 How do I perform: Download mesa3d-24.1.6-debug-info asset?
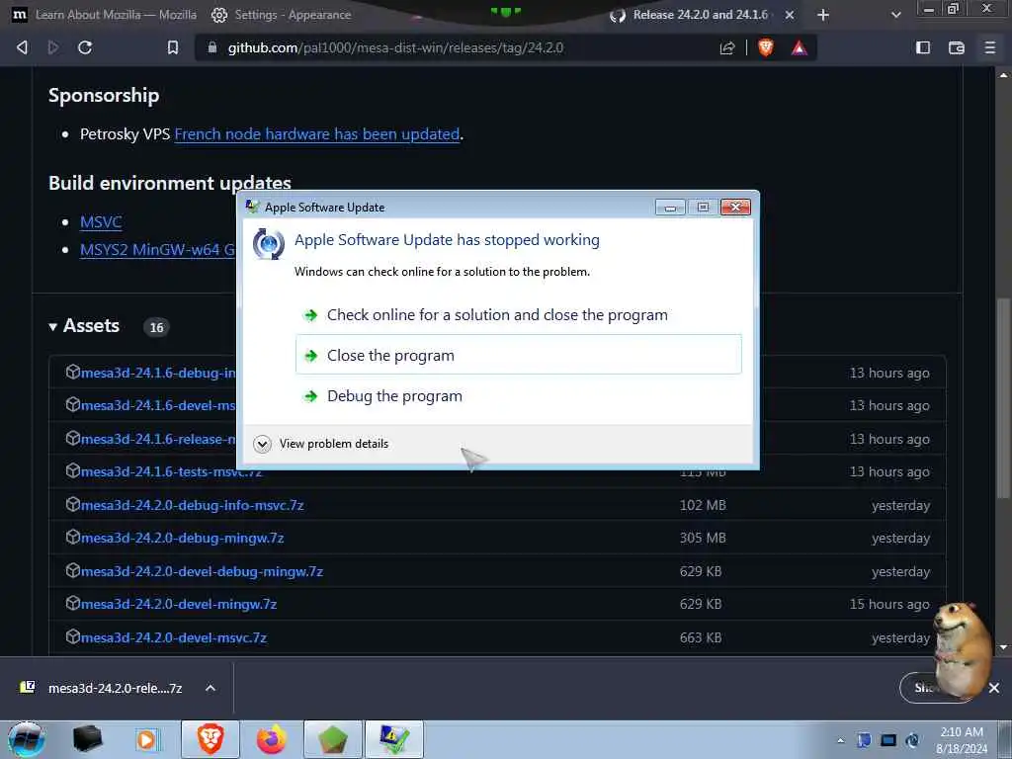tap(158, 373)
